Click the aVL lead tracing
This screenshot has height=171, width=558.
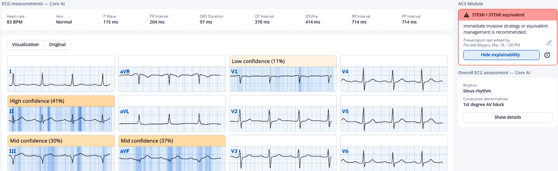172,119
